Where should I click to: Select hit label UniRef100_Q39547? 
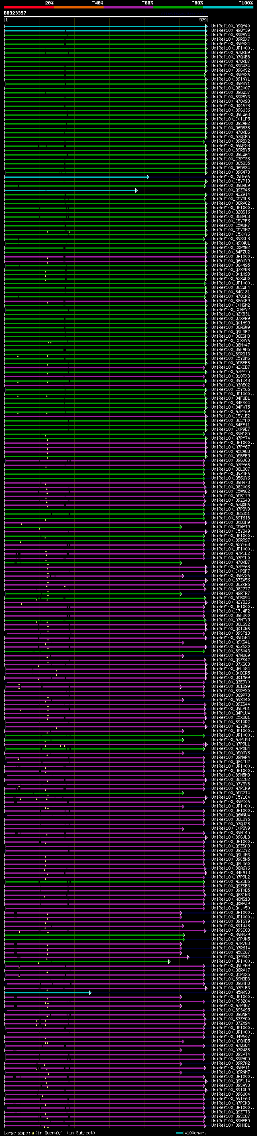230,957
